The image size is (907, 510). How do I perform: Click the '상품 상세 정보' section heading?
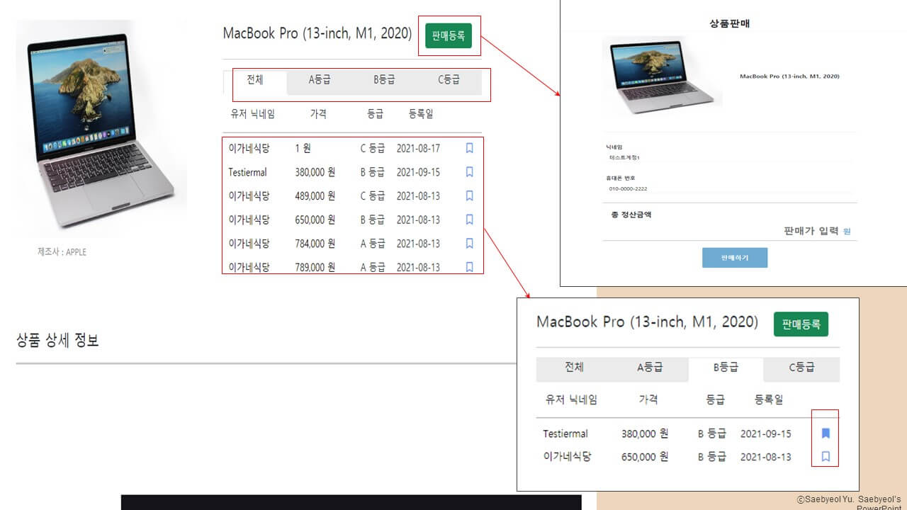(x=57, y=341)
